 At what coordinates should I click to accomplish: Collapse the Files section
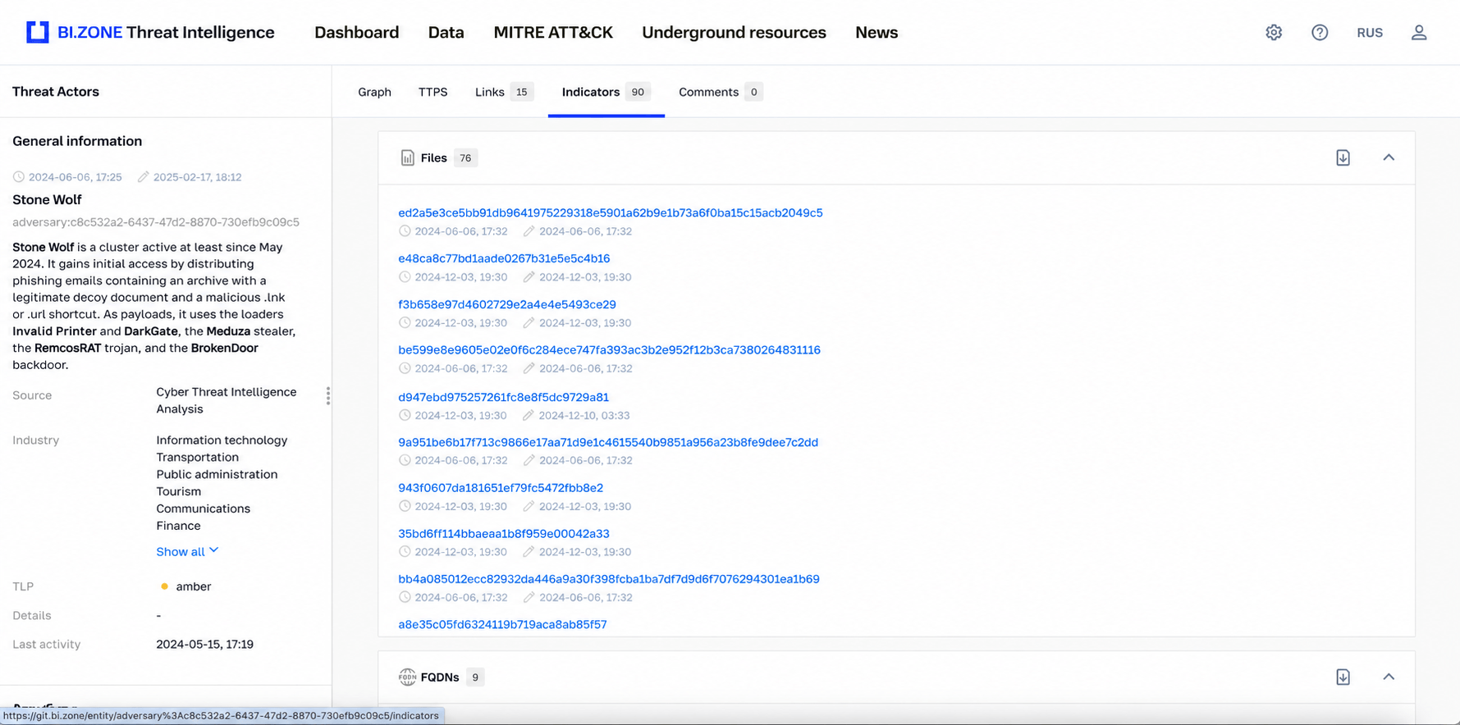point(1389,157)
